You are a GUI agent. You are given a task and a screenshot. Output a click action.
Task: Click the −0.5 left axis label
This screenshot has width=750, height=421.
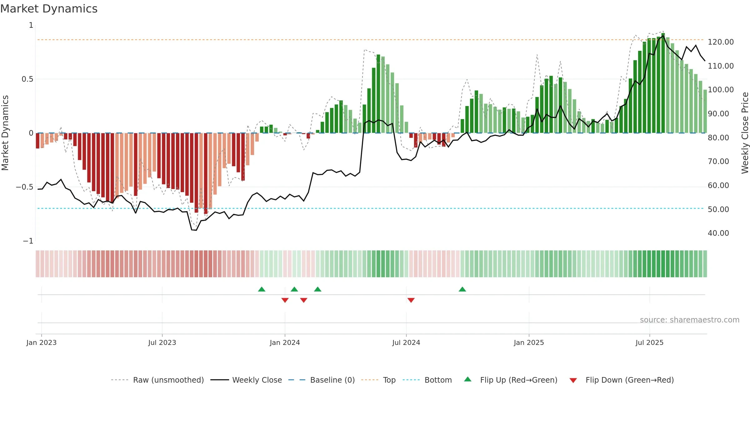pos(24,187)
